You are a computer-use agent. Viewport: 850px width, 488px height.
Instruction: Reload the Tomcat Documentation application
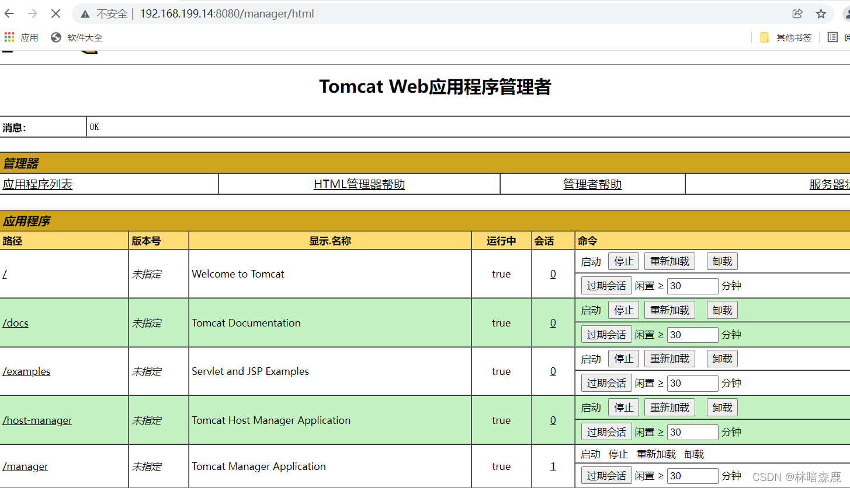coord(669,310)
